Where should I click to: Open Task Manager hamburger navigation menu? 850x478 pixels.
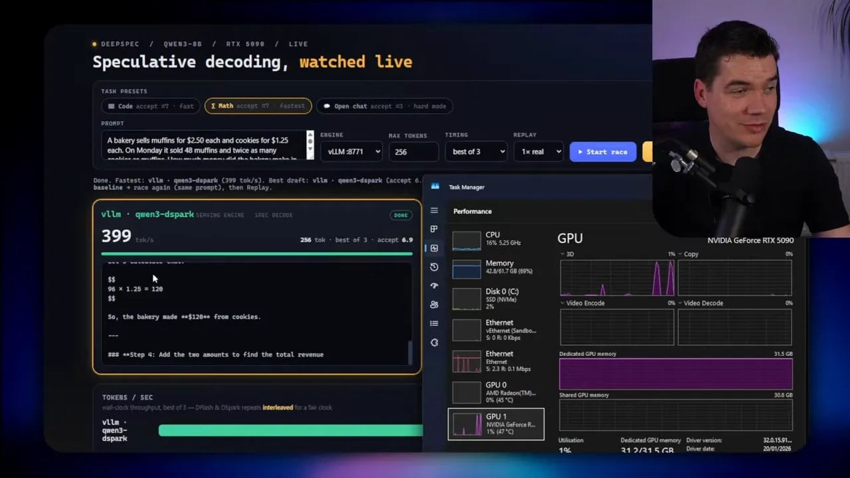(434, 210)
